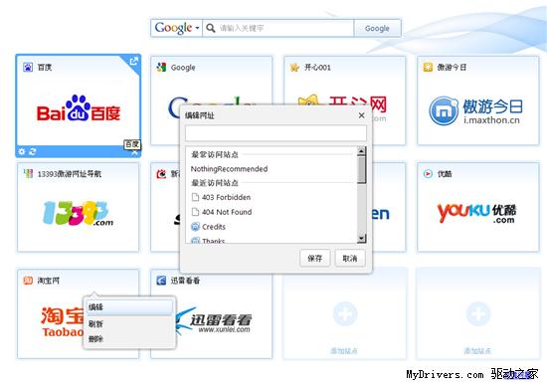Refresh the Baidu tile thumbnail
This screenshot has width=547, height=388.
coord(33,151)
